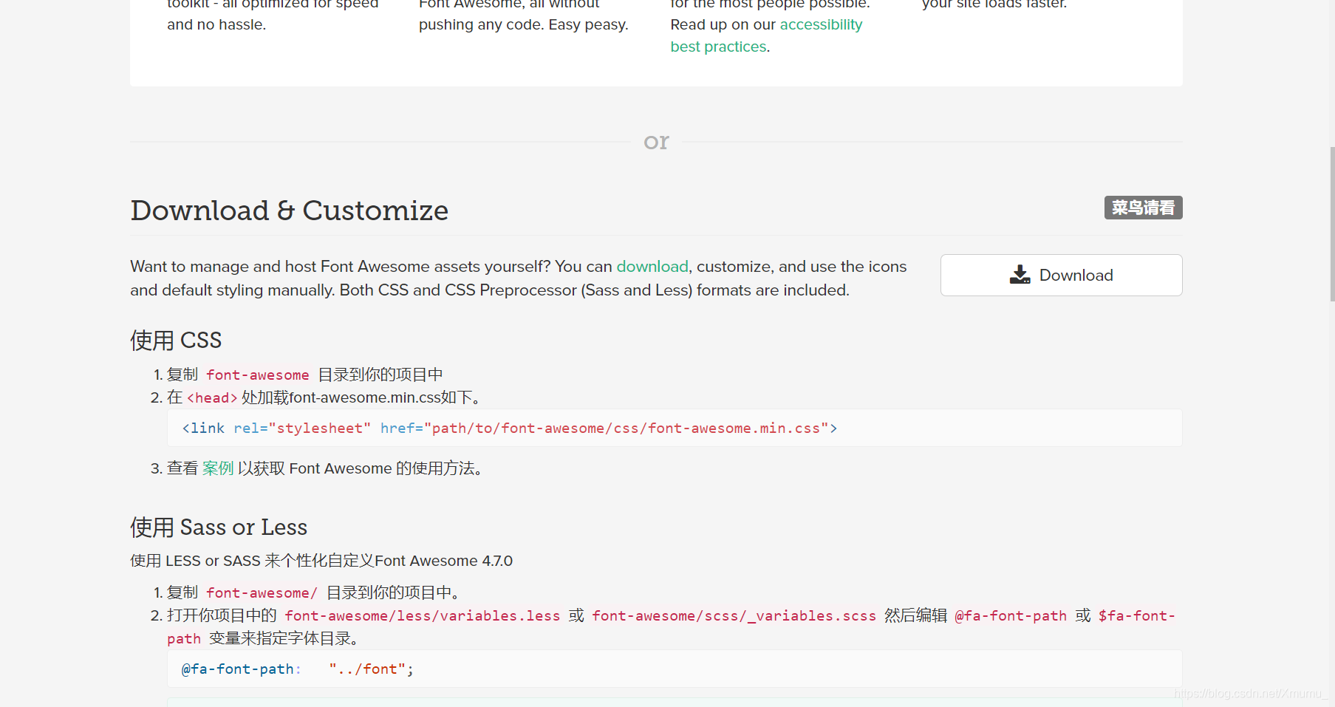The width and height of the screenshot is (1335, 707).
Task: Click the 'pushing any code. Easy peasy.' text
Action: point(524,24)
